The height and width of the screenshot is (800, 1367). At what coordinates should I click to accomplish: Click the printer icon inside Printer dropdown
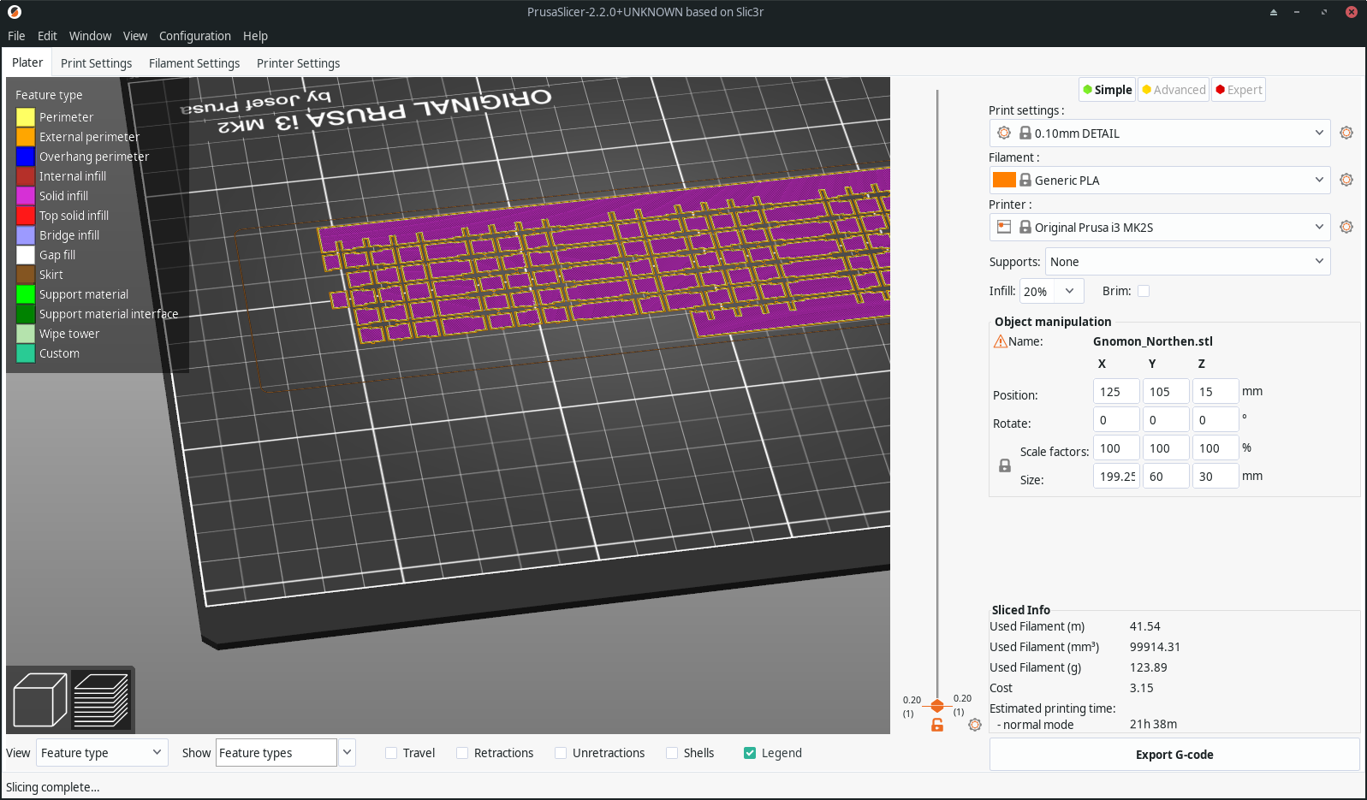(1004, 227)
